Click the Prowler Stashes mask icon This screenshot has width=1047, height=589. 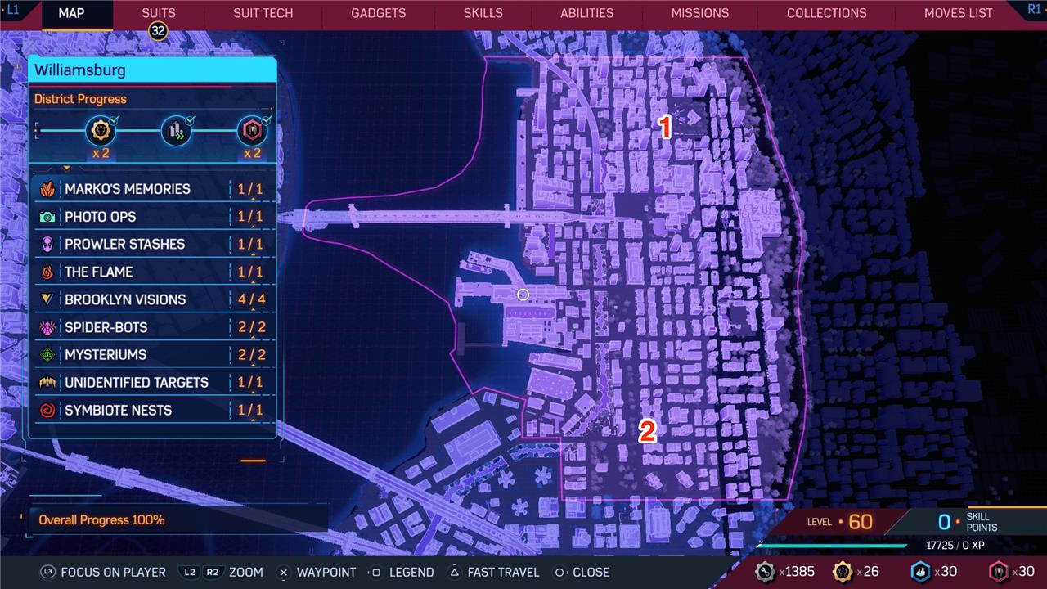click(x=47, y=245)
